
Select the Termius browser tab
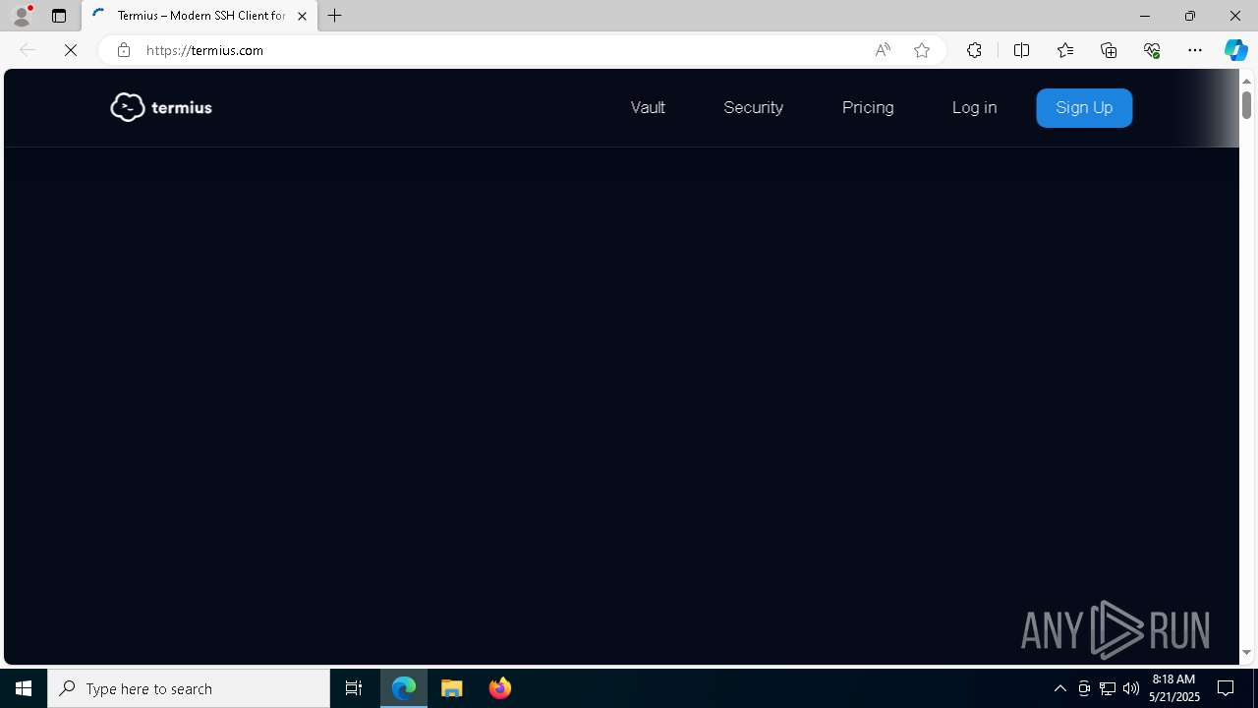200,16
